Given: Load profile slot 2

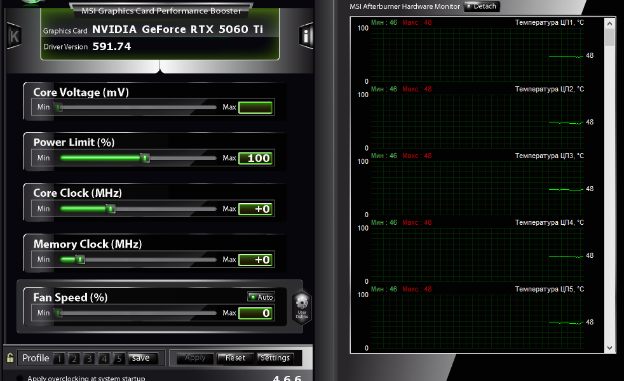Looking at the screenshot, I should point(74,358).
